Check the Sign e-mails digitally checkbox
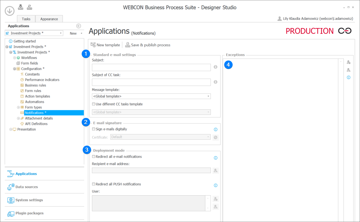The width and height of the screenshot is (360, 222). pyautogui.click(x=93, y=129)
